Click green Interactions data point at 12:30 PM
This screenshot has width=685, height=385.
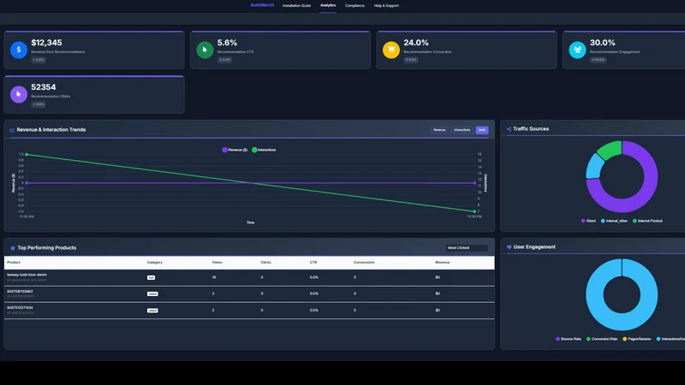point(474,211)
